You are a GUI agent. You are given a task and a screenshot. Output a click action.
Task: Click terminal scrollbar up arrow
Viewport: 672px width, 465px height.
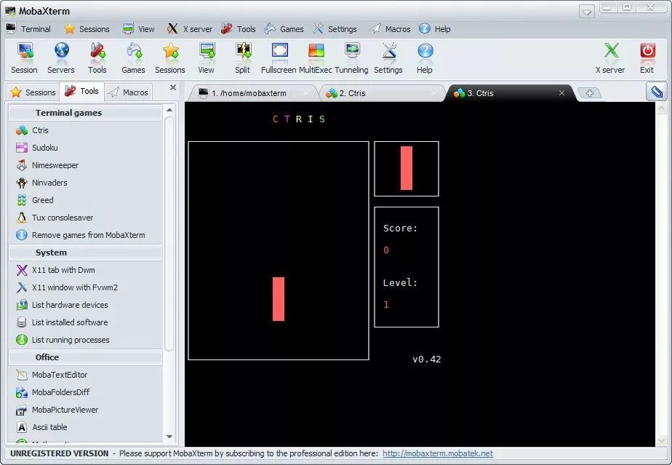point(661,108)
